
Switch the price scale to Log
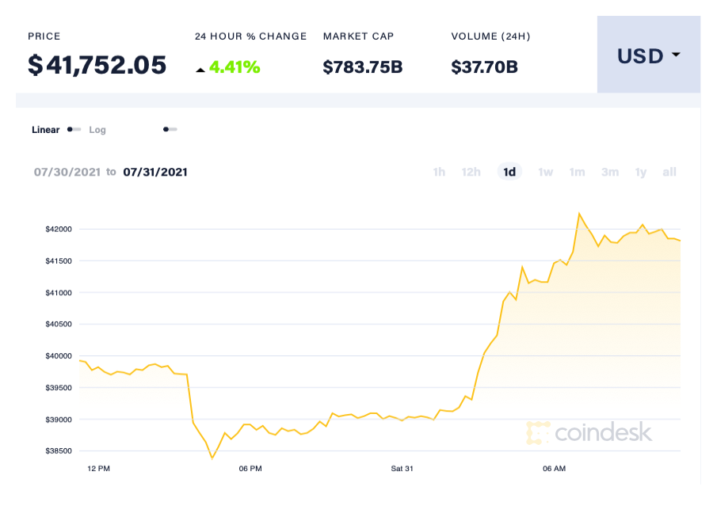pos(97,129)
